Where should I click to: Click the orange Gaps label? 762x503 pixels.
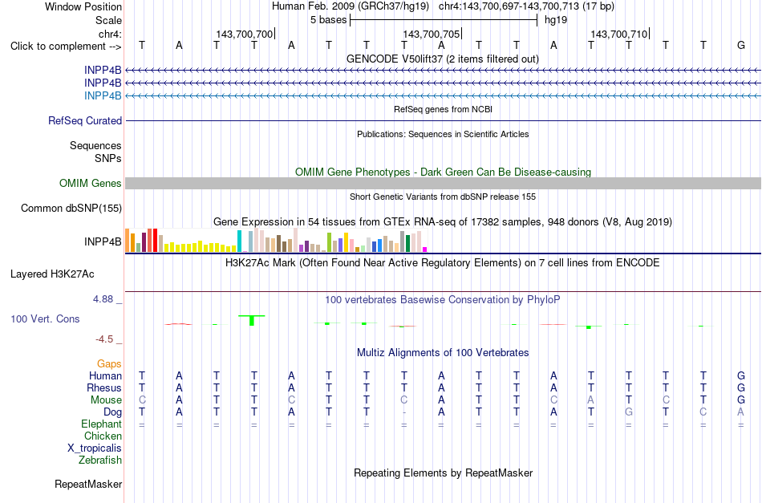click(109, 364)
